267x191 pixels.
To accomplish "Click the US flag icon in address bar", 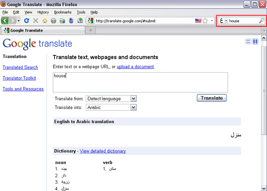I will point(198,21).
